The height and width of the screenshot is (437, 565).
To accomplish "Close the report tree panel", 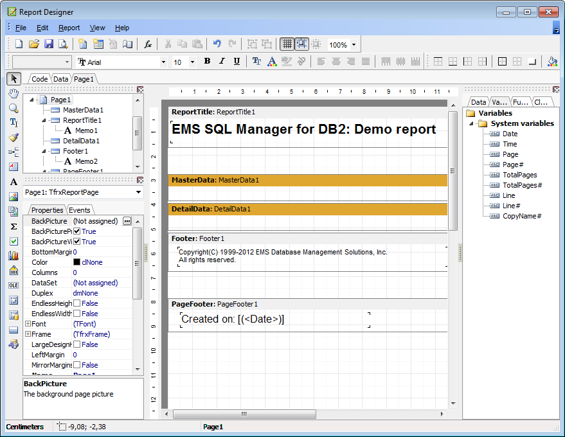I will [x=140, y=89].
